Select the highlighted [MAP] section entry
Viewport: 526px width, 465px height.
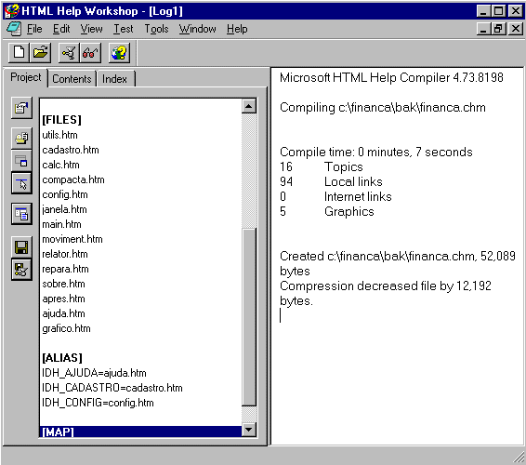(140, 432)
